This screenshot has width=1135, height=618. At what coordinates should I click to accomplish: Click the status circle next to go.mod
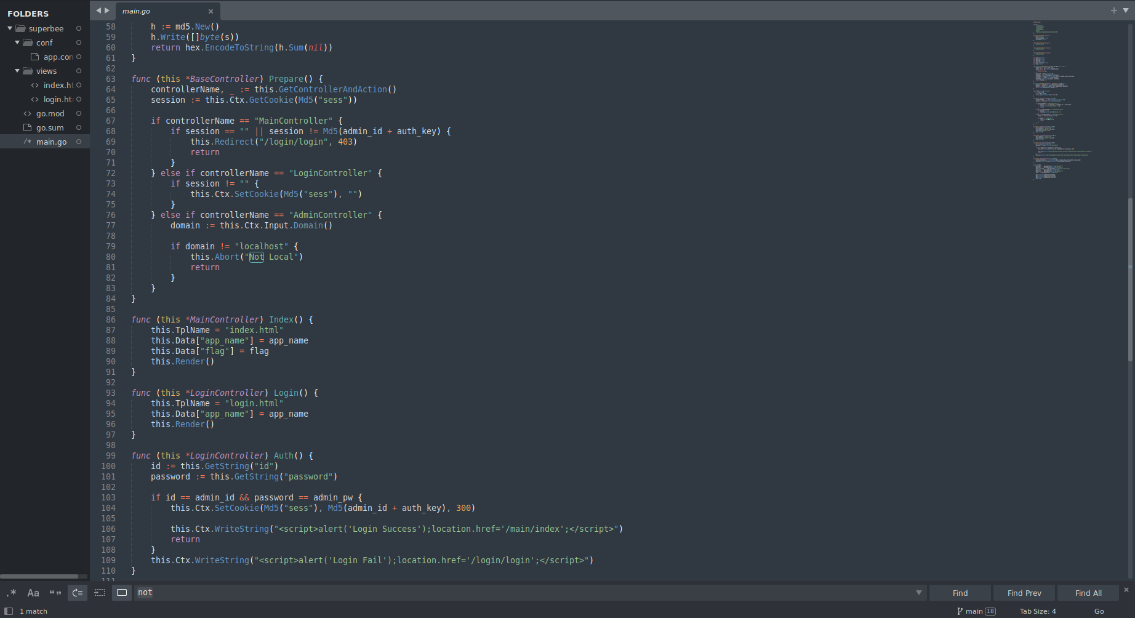pyautogui.click(x=79, y=113)
